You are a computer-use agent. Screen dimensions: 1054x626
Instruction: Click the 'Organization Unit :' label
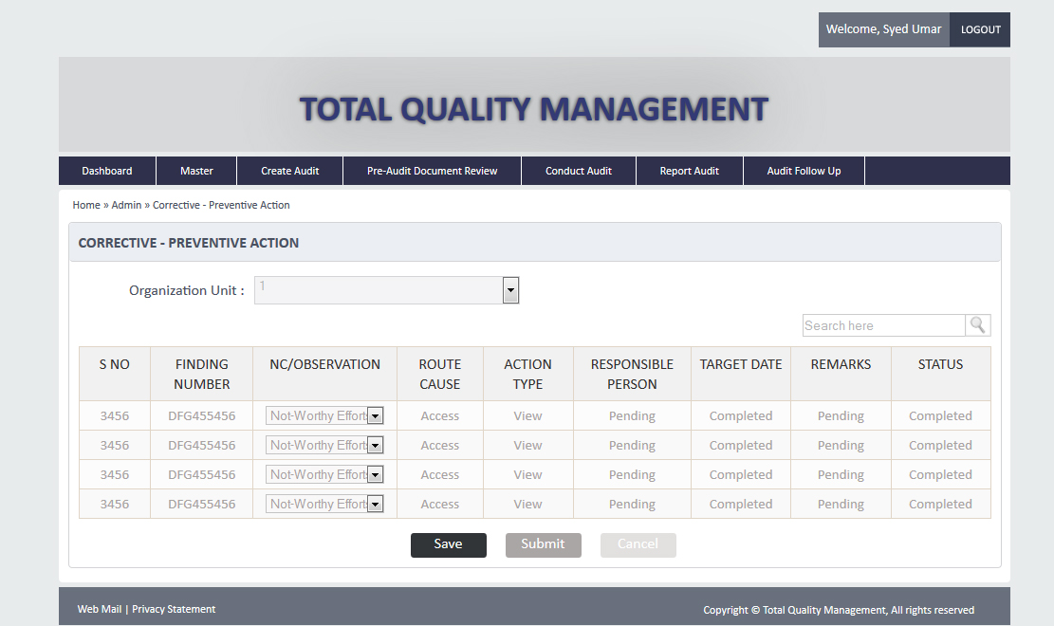187,290
